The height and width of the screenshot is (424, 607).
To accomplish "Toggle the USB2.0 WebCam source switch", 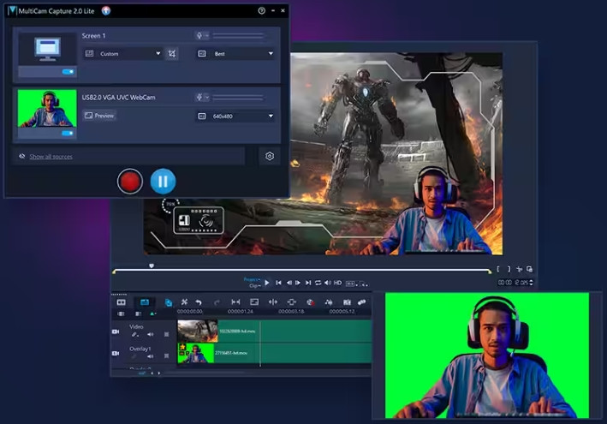I will tap(68, 134).
